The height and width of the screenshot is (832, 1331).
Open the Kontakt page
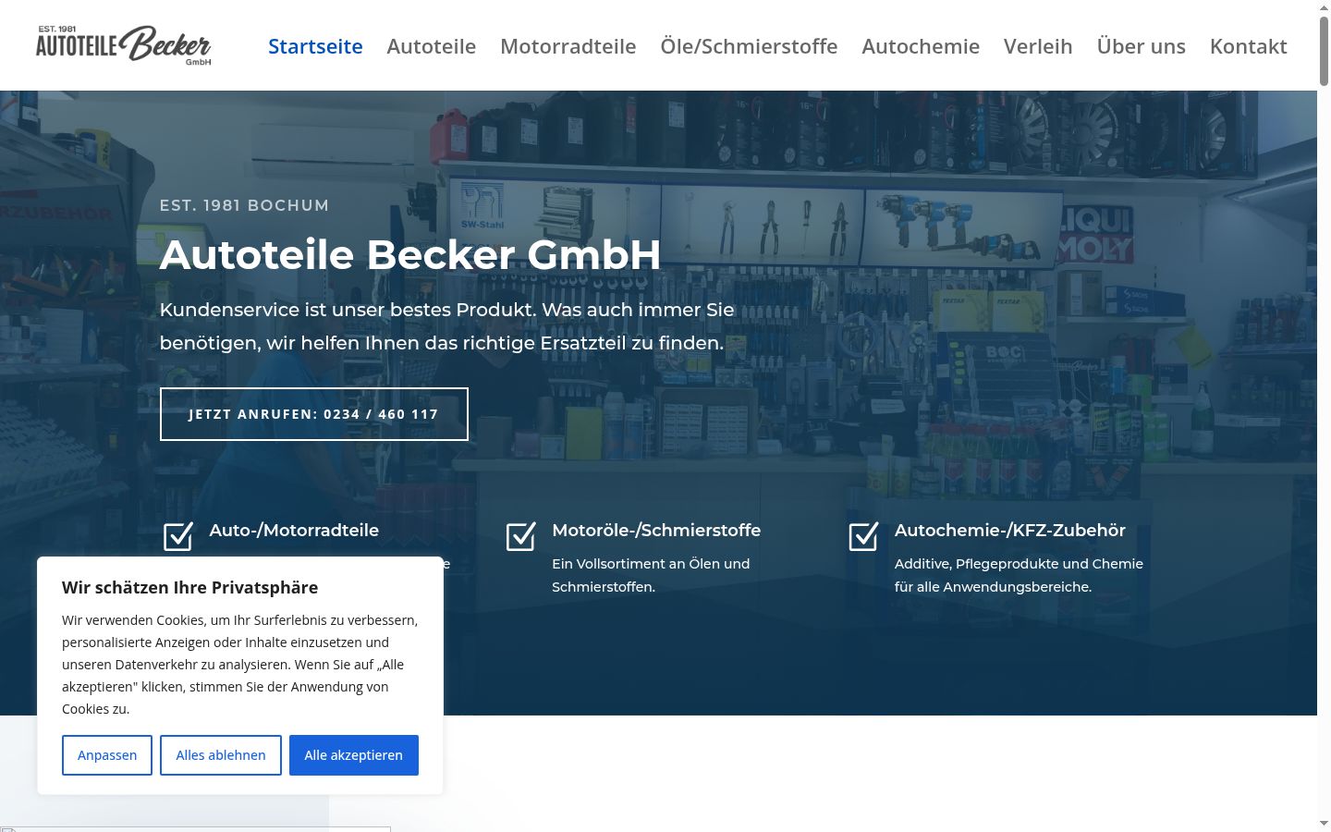pos(1249,46)
